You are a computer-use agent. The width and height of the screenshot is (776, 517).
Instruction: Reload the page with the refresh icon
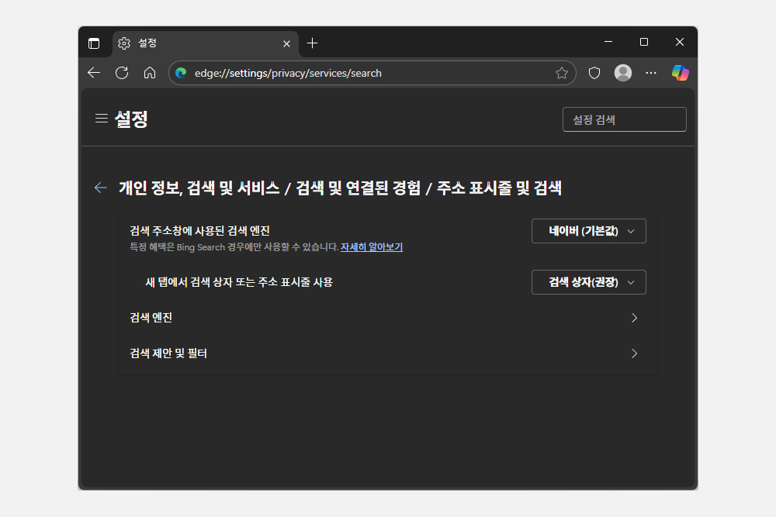[122, 73]
